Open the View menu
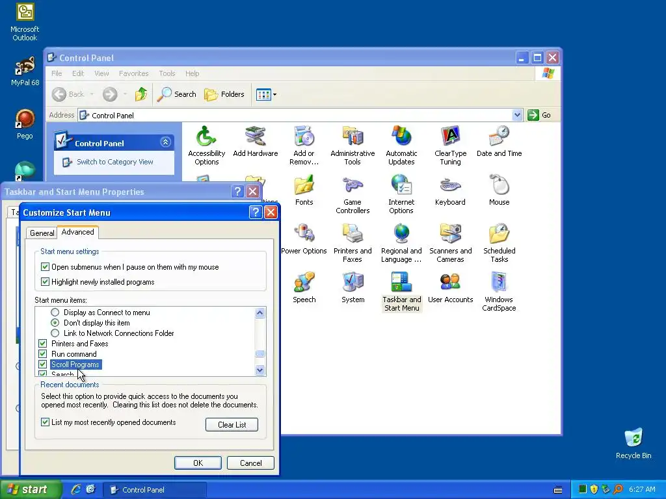The image size is (666, 499). pos(101,73)
